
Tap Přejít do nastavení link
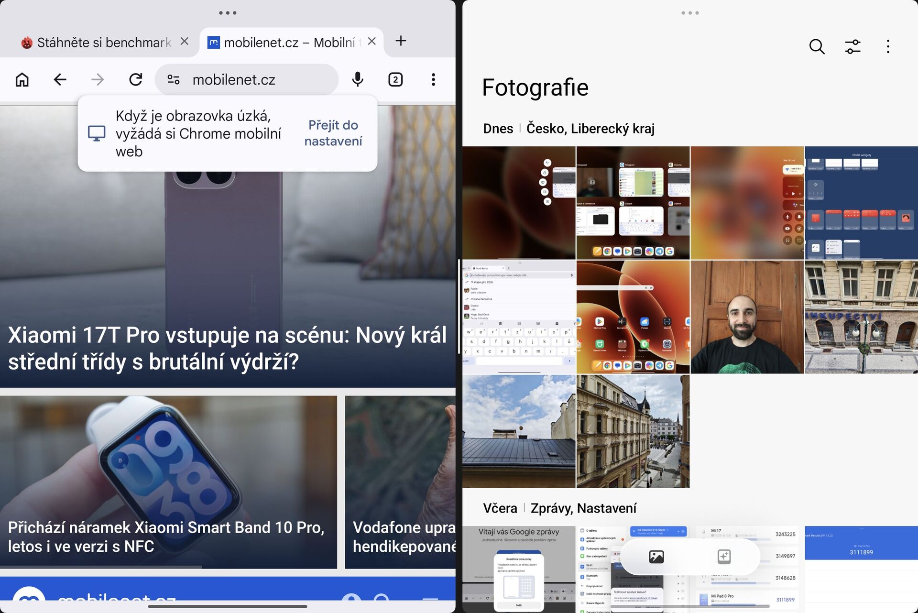click(333, 133)
